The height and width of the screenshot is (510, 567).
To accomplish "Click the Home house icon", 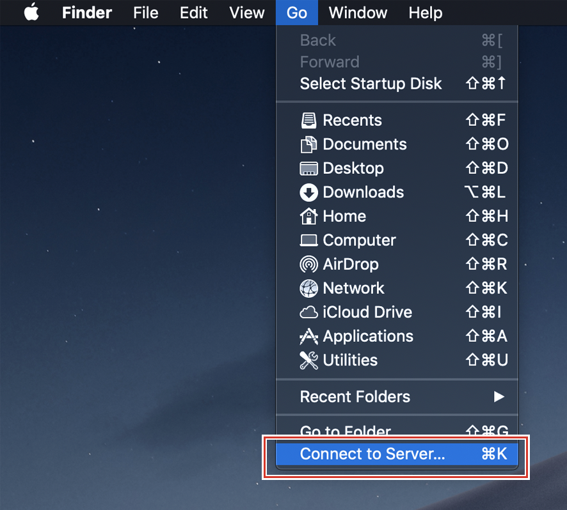I will (308, 216).
